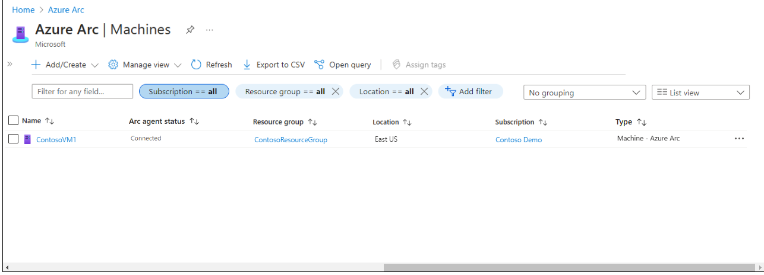Change the List view dropdown
764x275 pixels.
pyautogui.click(x=700, y=92)
